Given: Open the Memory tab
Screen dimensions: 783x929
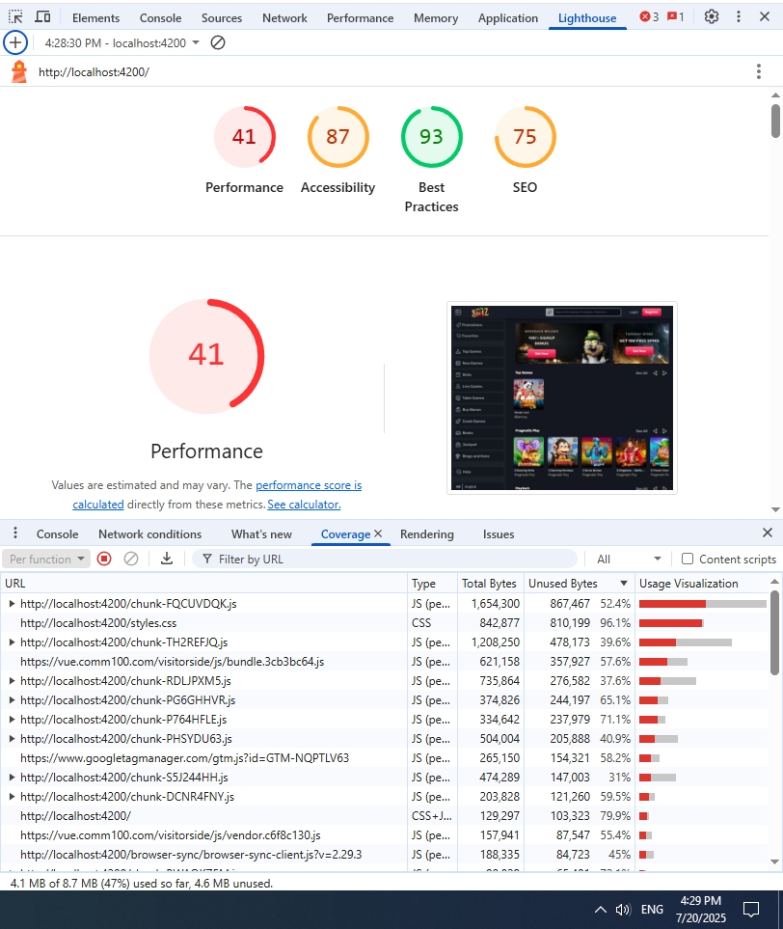Looking at the screenshot, I should click(436, 17).
